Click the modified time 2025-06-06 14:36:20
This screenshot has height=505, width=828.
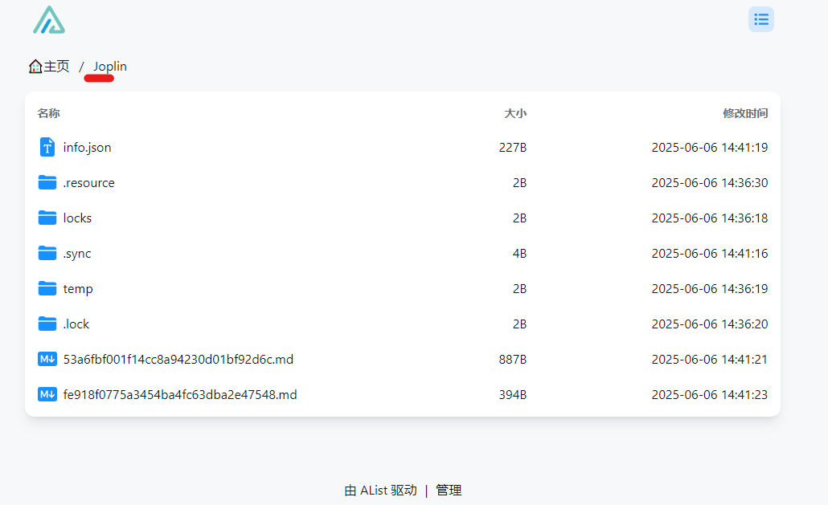click(710, 324)
